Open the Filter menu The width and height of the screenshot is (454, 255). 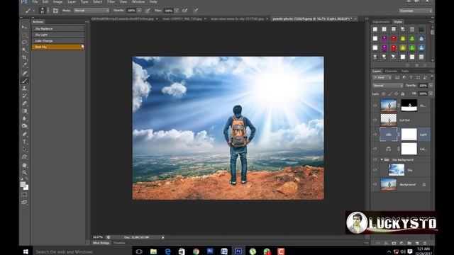click(111, 1)
